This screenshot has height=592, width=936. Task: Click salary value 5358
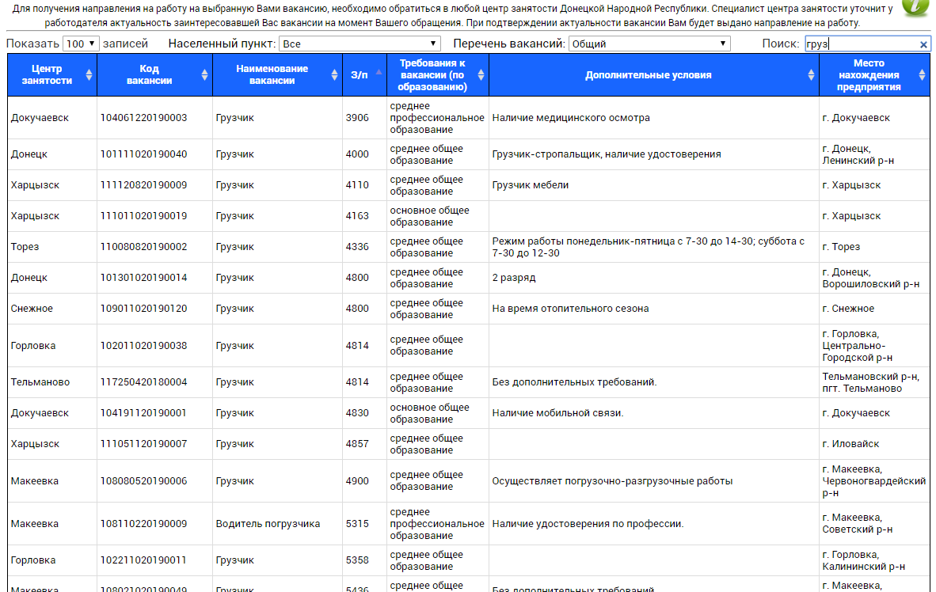click(357, 560)
